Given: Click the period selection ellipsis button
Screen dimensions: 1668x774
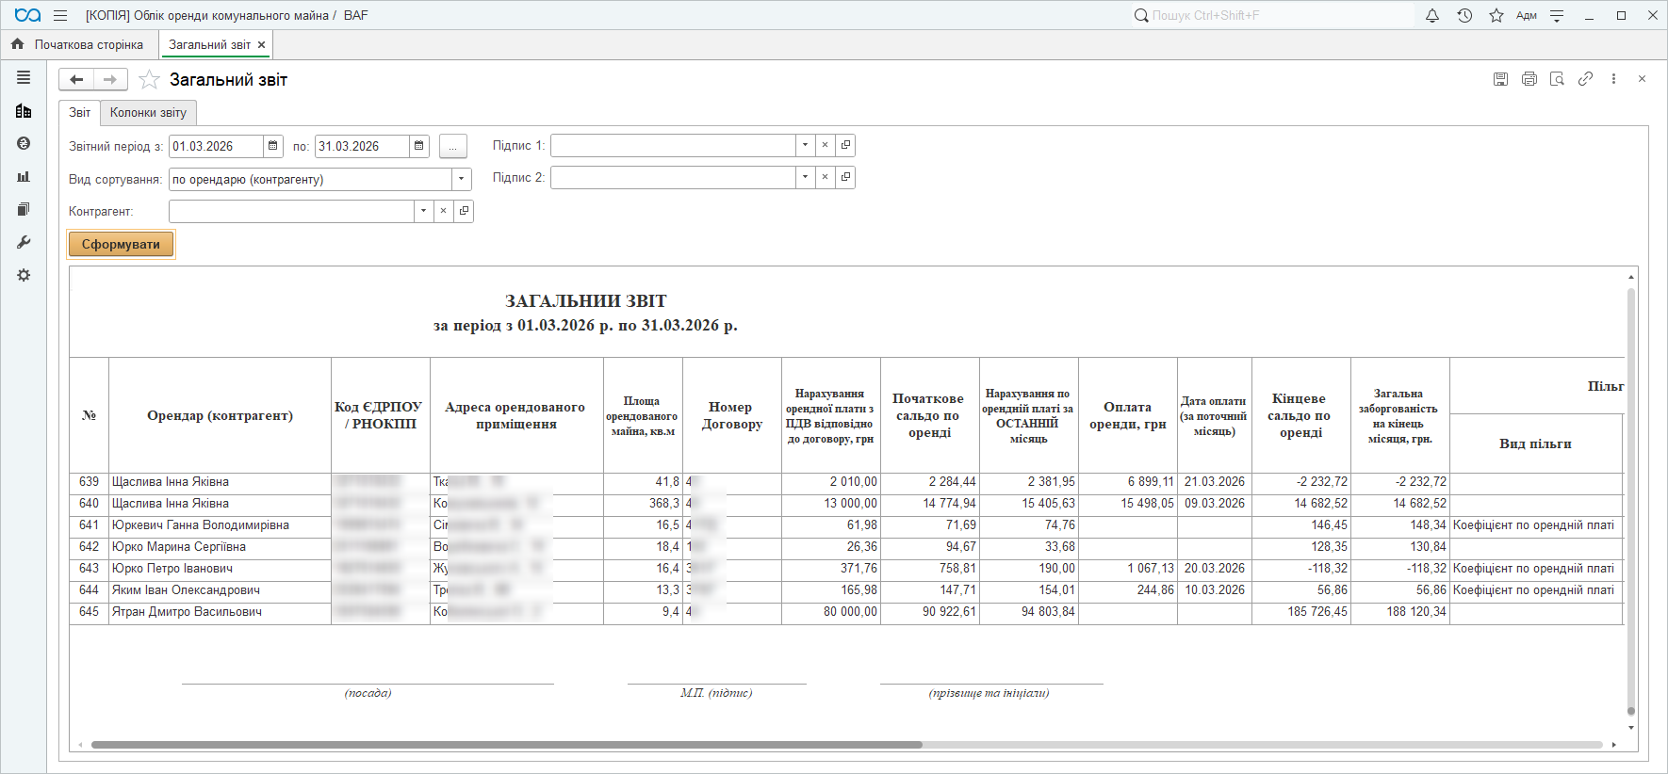Looking at the screenshot, I should coord(452,146).
